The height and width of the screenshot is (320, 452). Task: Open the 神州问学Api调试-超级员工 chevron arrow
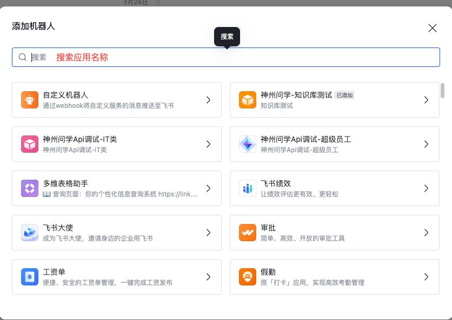[x=426, y=144]
